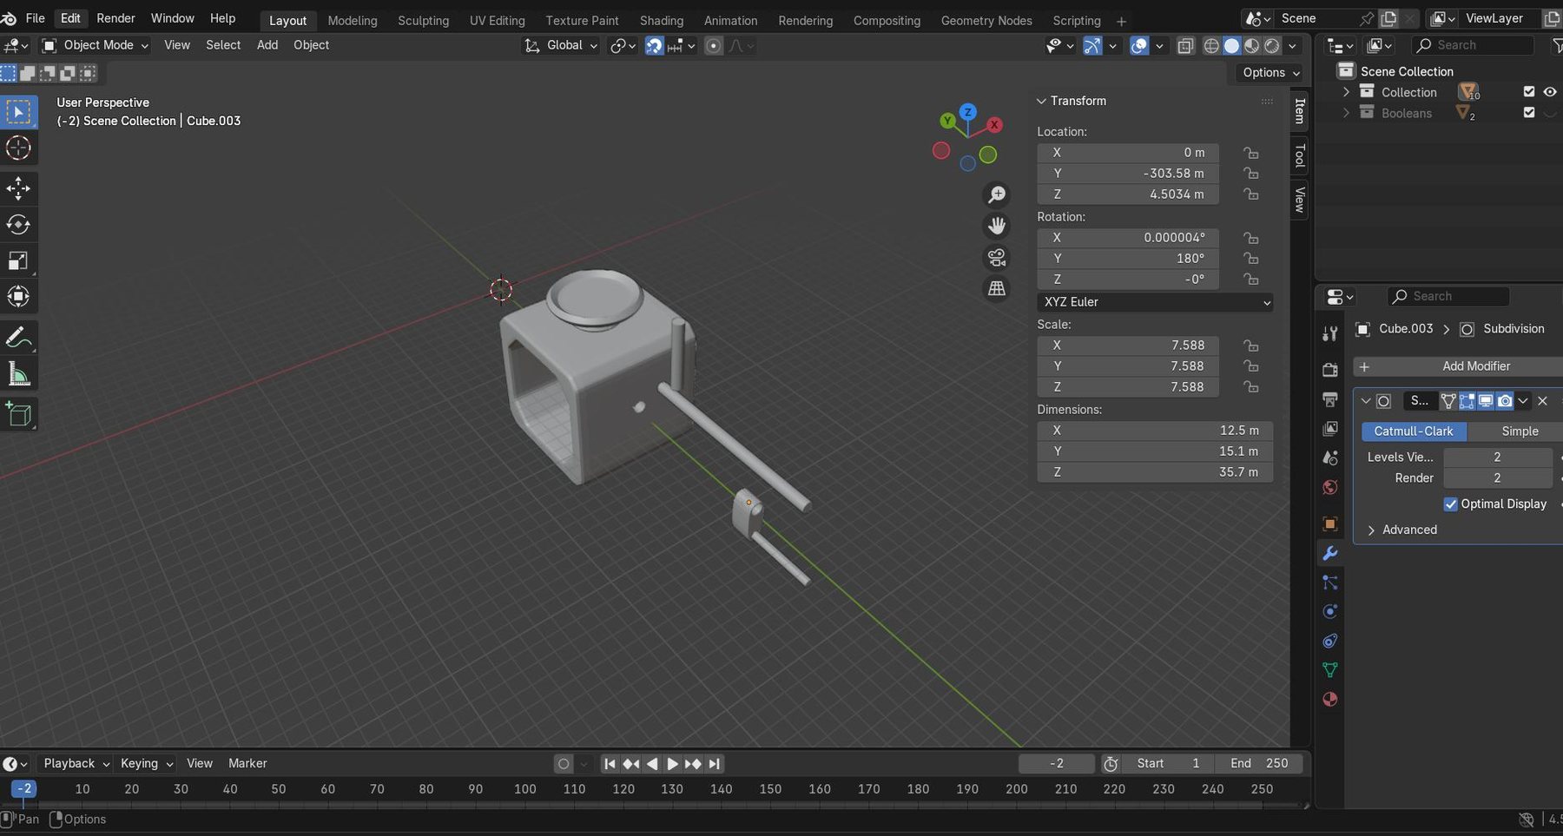Open the viewport Add menu
Screen dimensions: 1563x836
(x=267, y=45)
